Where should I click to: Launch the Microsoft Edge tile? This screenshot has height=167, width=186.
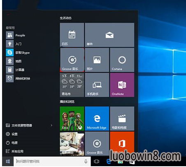click(97, 119)
